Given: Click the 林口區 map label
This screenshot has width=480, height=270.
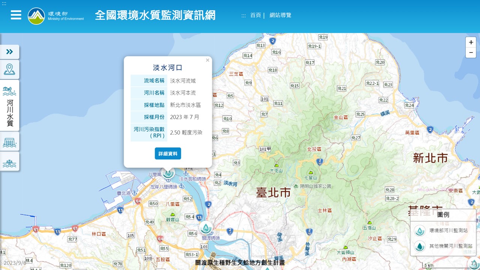Looking at the screenshot, I should (99, 234).
